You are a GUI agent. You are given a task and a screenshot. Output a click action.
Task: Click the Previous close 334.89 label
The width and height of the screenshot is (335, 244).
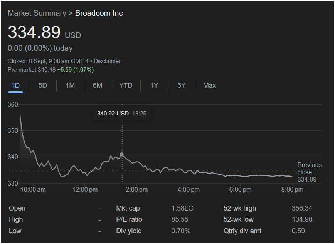tap(309, 172)
